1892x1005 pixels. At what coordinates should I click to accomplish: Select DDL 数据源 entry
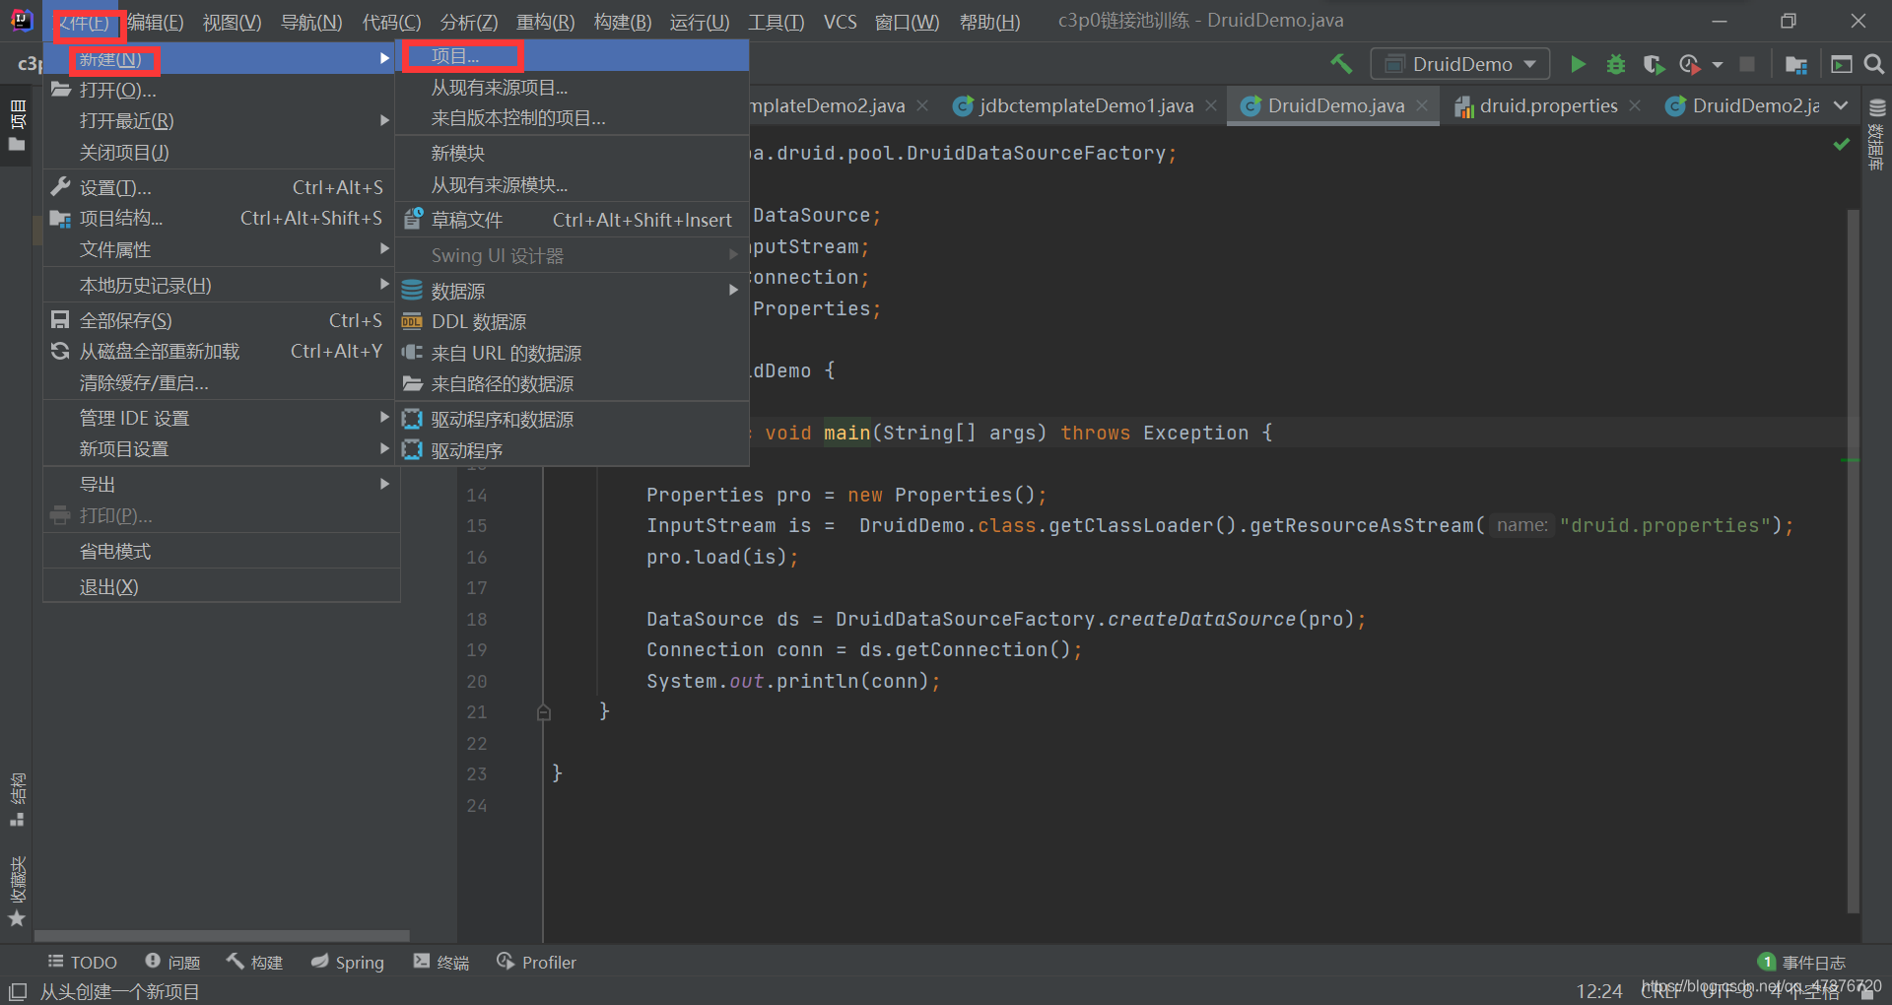point(572,321)
